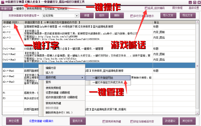Maximize the window from the title bar
The height and width of the screenshot is (126, 201).
(195, 3)
